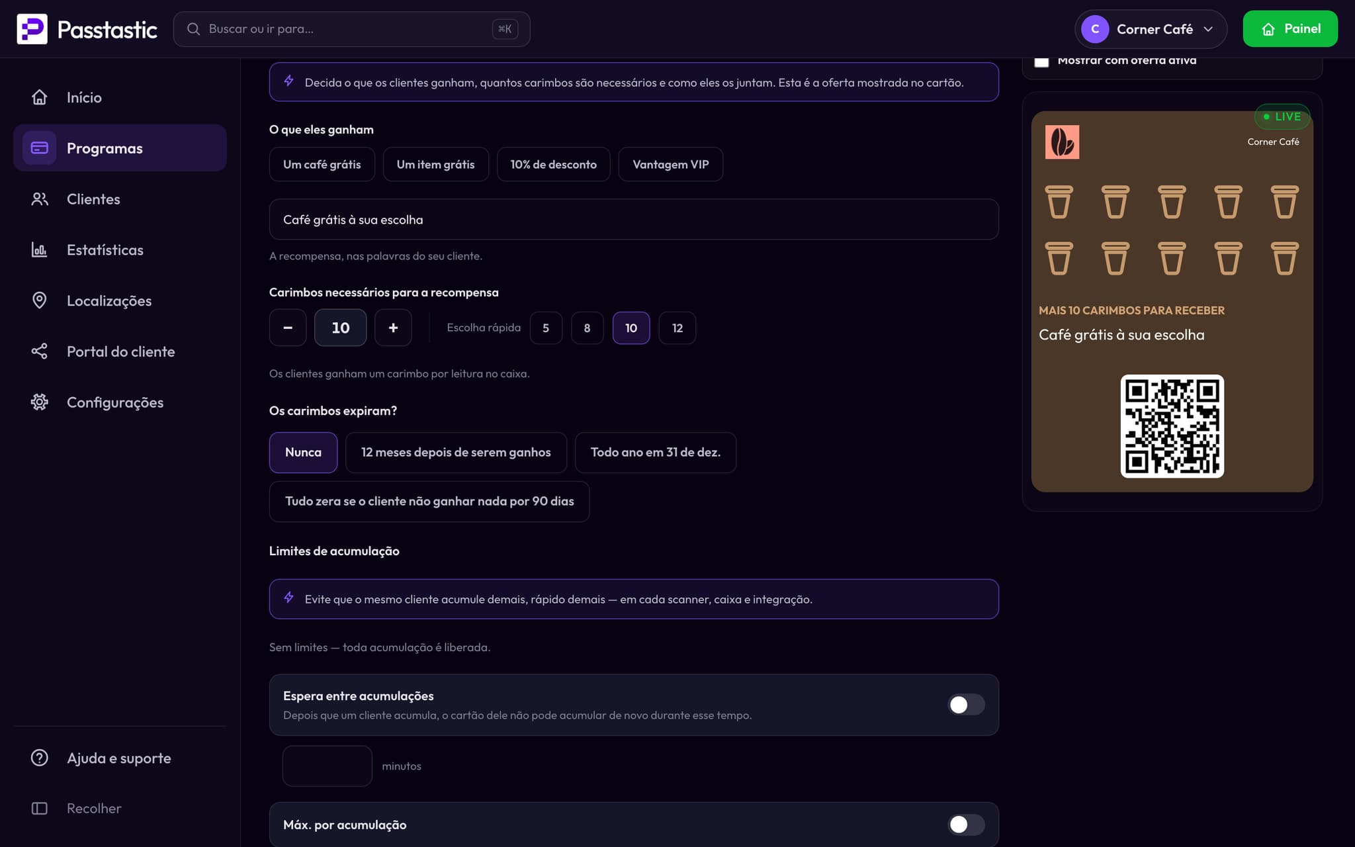Click the Passtastic logo icon

(x=32, y=29)
